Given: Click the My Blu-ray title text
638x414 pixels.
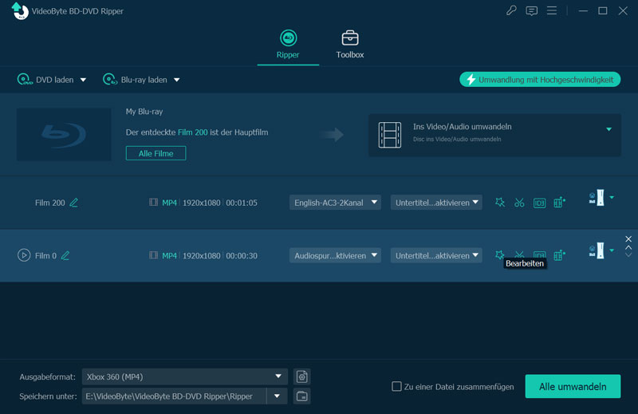Looking at the screenshot, I should [144, 112].
